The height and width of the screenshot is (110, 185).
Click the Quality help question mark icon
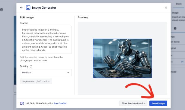point(31,66)
